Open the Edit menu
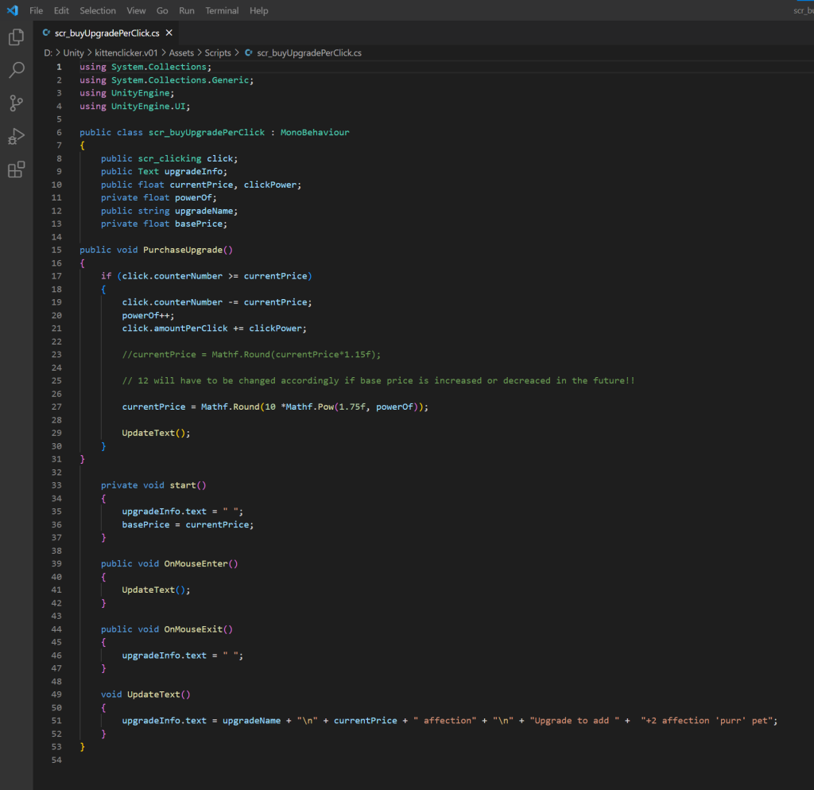 pyautogui.click(x=61, y=10)
